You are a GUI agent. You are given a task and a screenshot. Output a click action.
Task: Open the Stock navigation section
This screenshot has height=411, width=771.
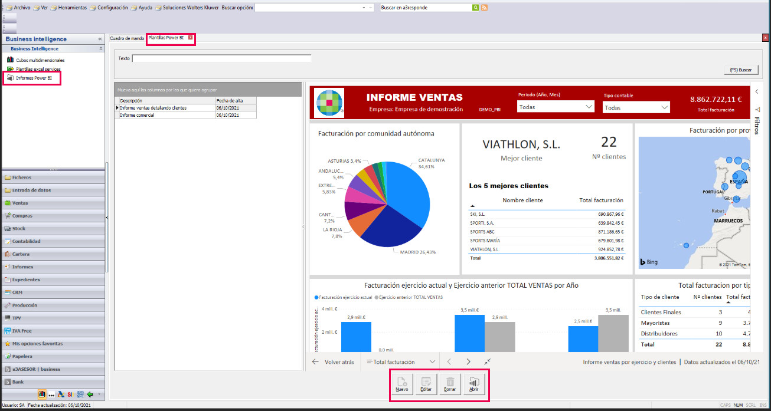point(53,228)
